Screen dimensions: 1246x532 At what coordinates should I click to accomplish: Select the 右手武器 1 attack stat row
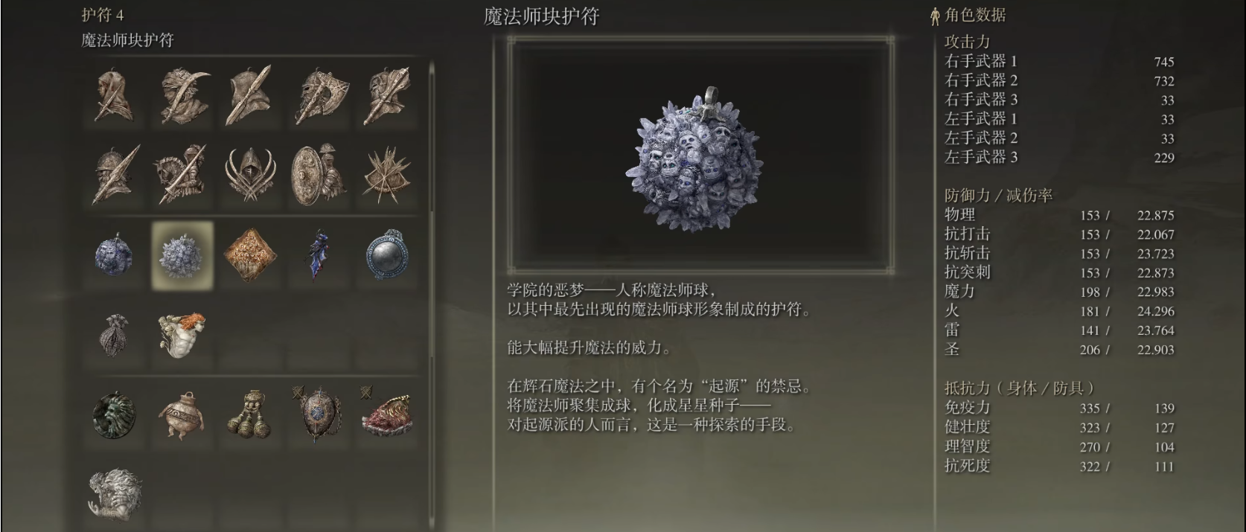click(x=1059, y=61)
